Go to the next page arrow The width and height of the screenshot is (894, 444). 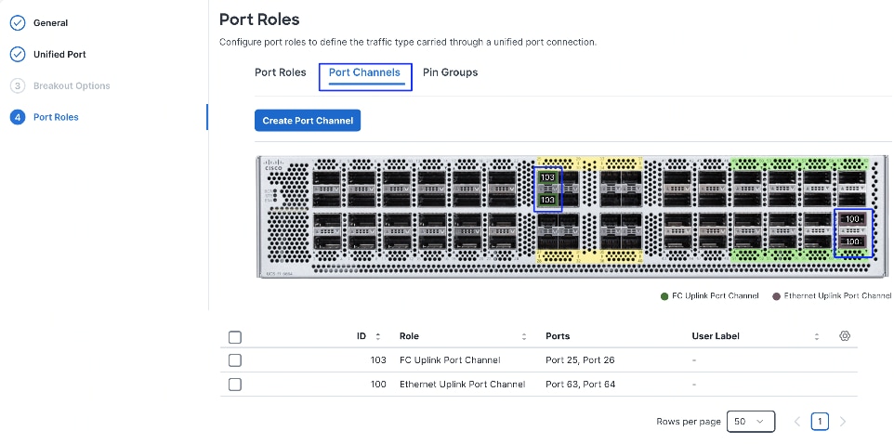coord(843,422)
